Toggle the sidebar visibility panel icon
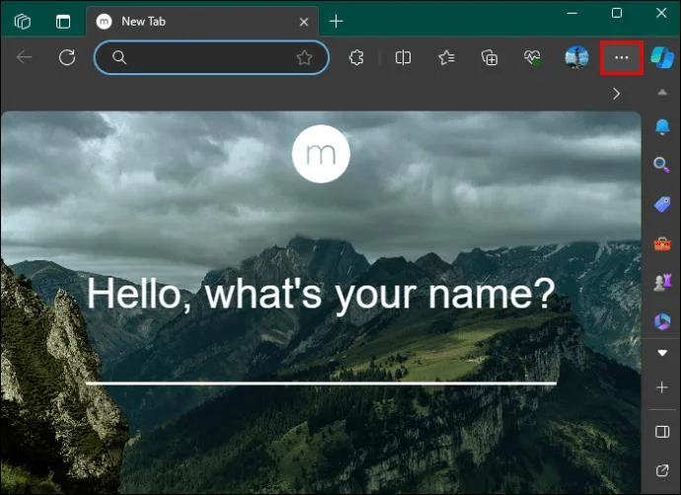This screenshot has height=495, width=681. click(x=662, y=432)
